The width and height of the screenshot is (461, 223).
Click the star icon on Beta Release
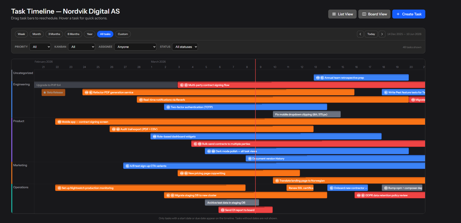45,93
